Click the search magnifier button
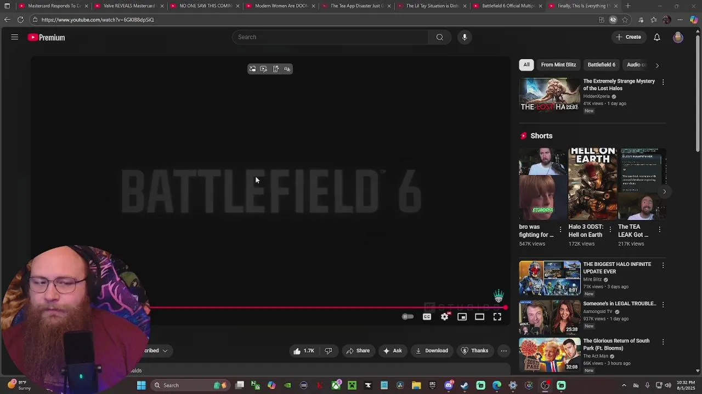The width and height of the screenshot is (702, 394). click(440, 37)
